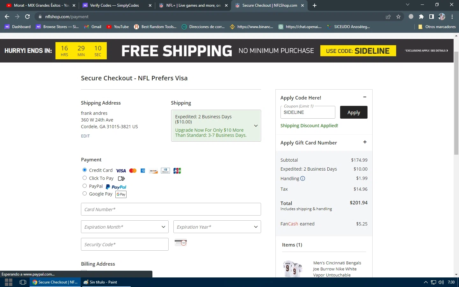The image size is (459, 287).
Task: Open the browser extensions puzzle icon
Action: click(421, 17)
